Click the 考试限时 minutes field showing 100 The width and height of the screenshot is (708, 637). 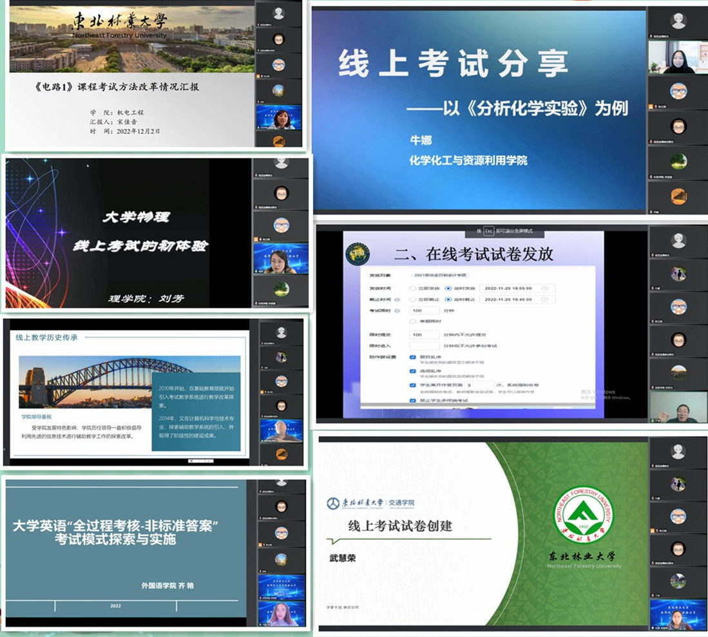coord(424,310)
